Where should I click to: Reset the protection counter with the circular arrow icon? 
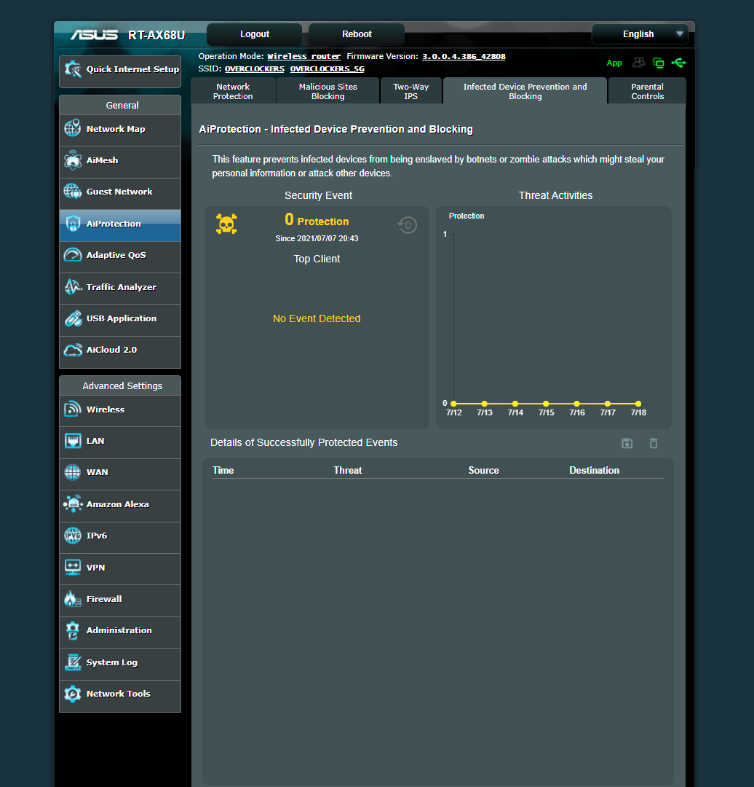pos(407,225)
